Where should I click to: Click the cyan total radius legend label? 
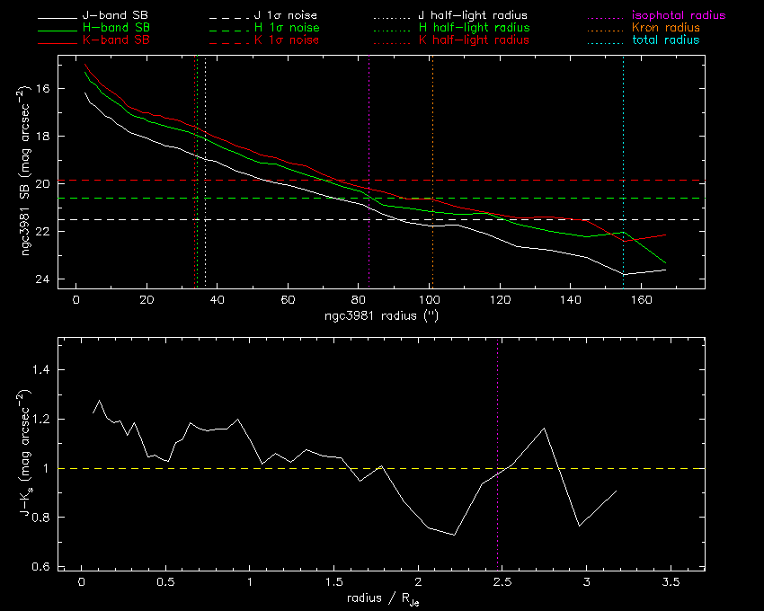(x=665, y=40)
